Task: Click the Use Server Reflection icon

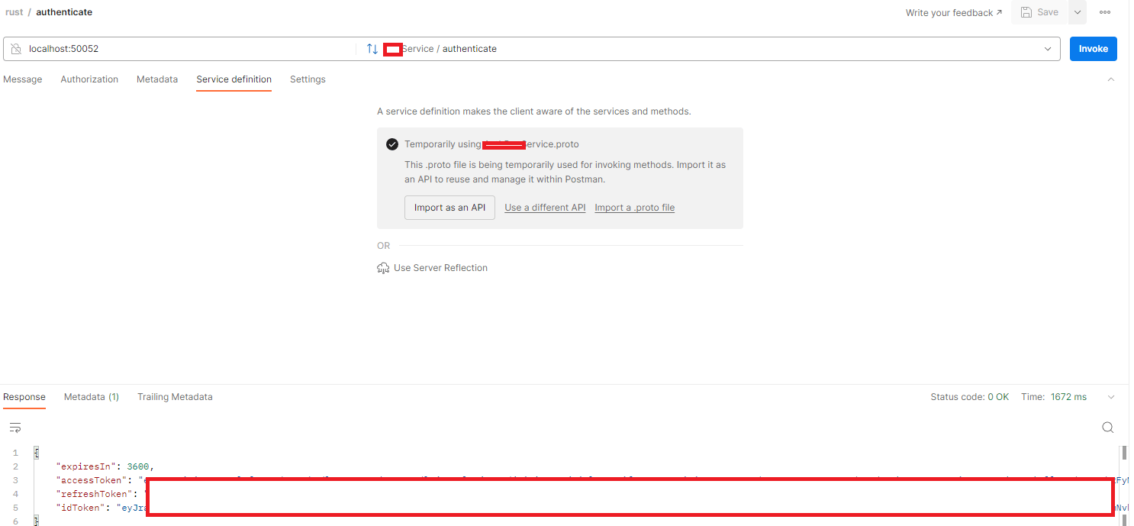Action: tap(383, 268)
